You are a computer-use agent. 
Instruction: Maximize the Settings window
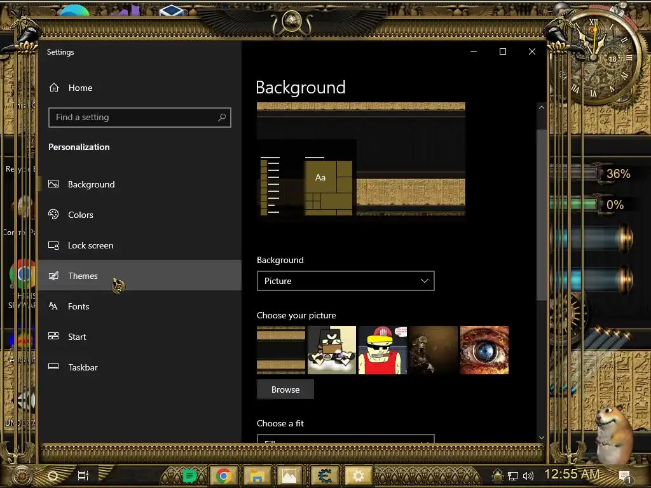pyautogui.click(x=503, y=51)
